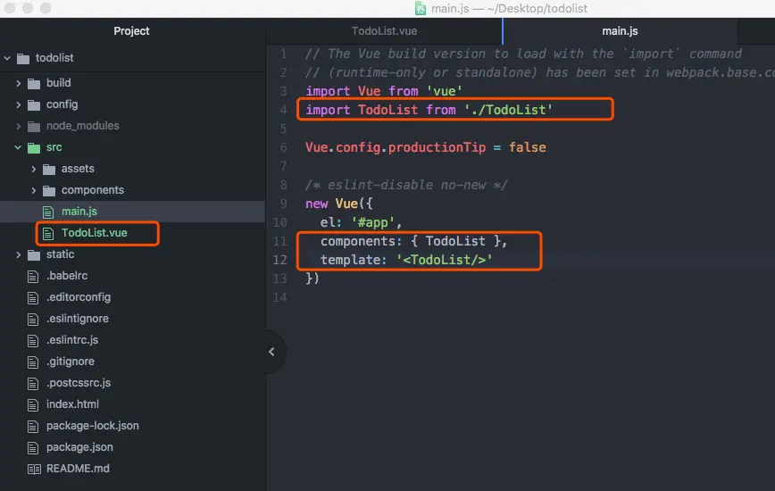Screen dimensions: 775x491
Task: Click the .eslintrc.js file icon
Action: [33, 340]
